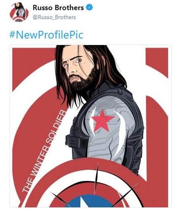This screenshot has height=209, width=173.
Task: Open the @Russo_Brothers handle link
Action: 54,17
